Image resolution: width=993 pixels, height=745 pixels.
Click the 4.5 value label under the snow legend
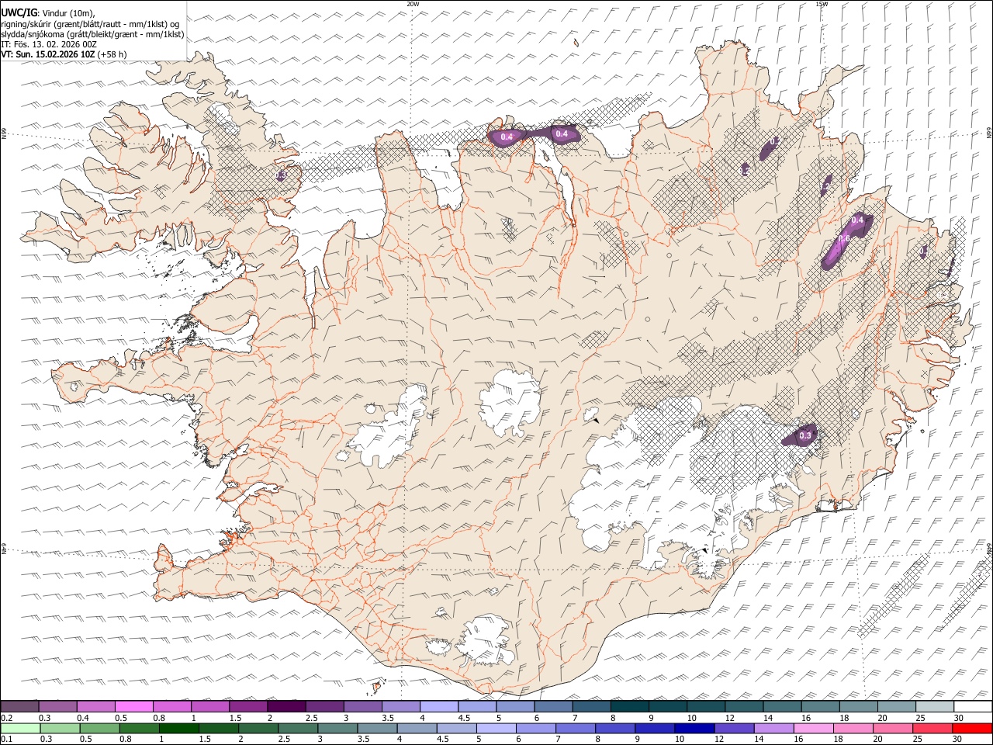coord(464,718)
